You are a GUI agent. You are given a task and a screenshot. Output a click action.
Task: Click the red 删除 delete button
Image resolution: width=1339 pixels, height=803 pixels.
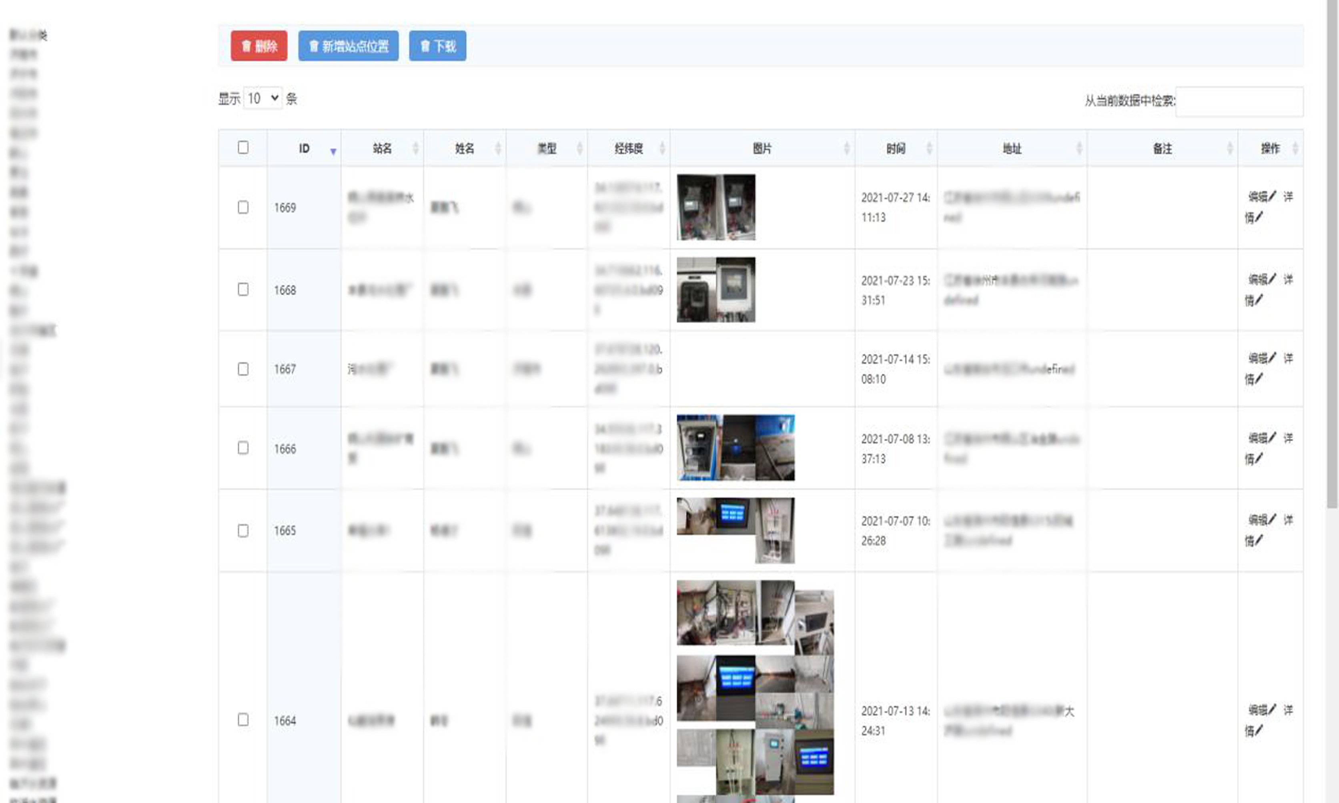coord(259,46)
